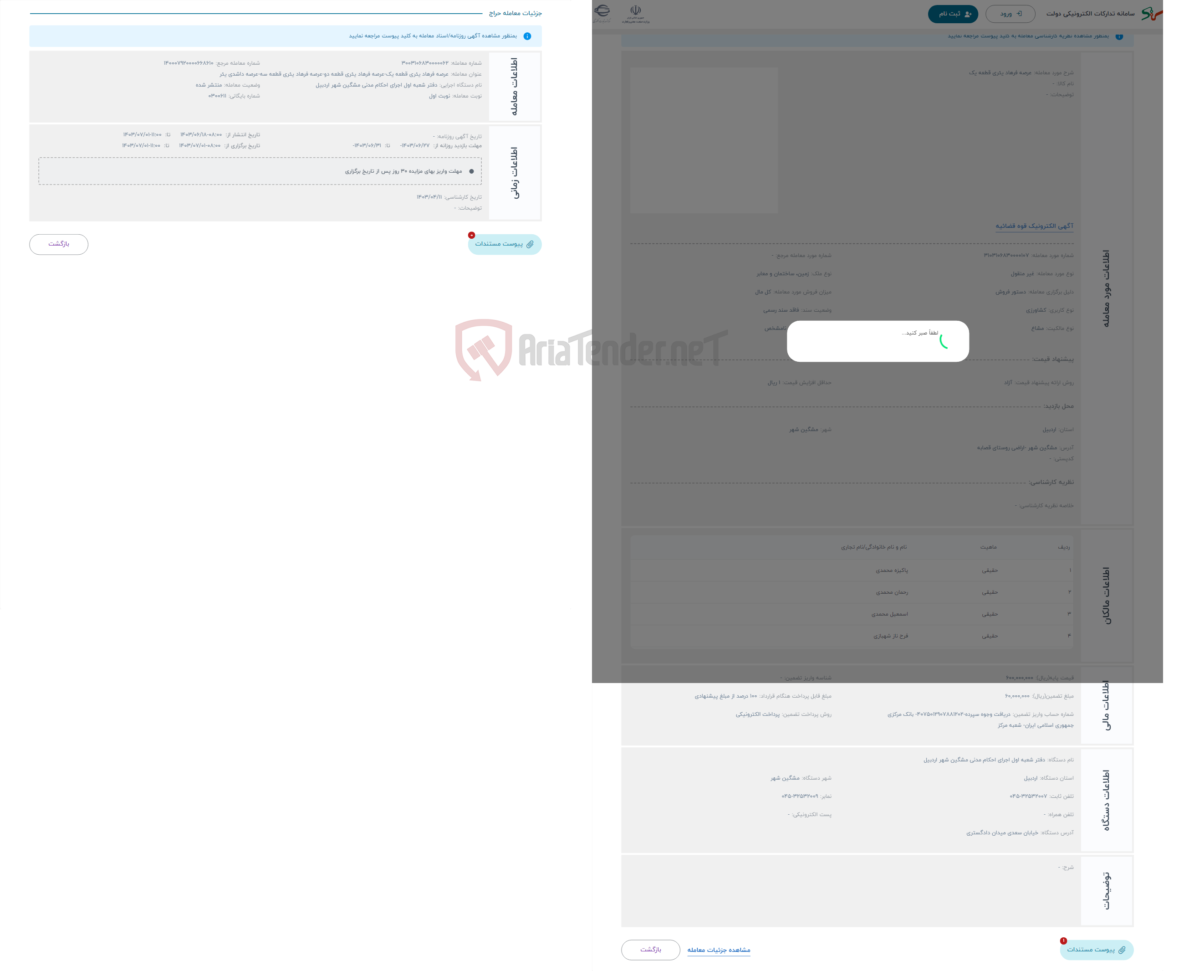Viewport: 1184px width, 971px height.
Task: Click address خیابان سعدی میدان دادگستری
Action: [1002, 833]
